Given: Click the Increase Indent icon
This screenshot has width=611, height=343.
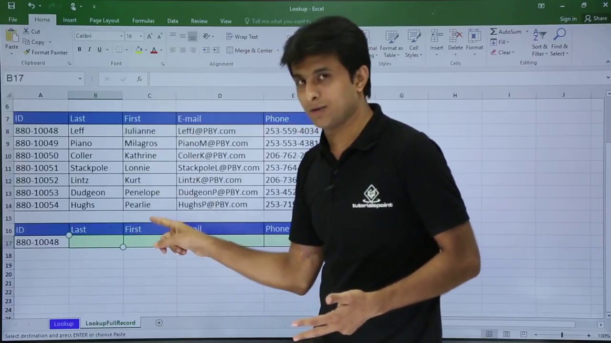Looking at the screenshot, I should tap(216, 50).
